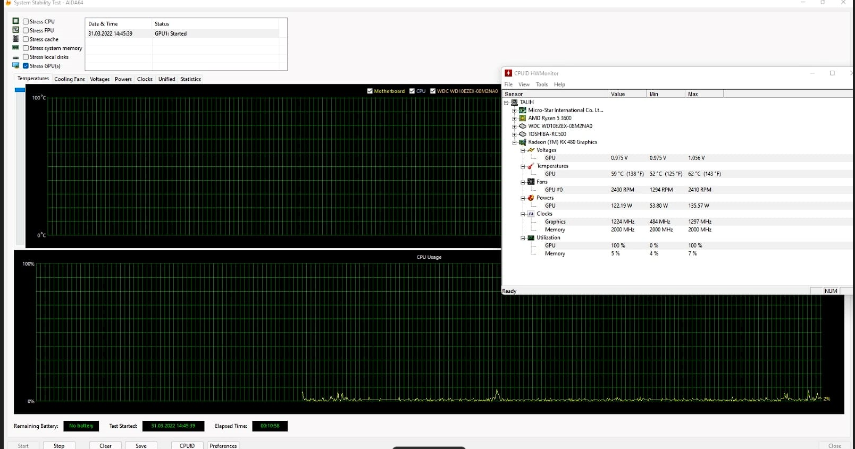Select the AMD Ryzen 5 3600 processor icon
Viewport: 855px width, 449px height.
(x=522, y=118)
